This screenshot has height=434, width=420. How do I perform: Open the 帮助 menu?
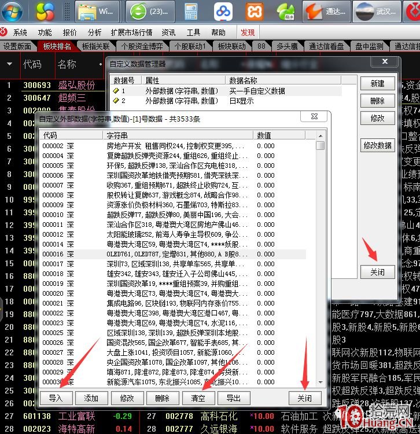point(218,32)
